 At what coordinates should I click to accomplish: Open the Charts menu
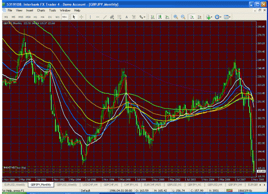tap(41, 10)
